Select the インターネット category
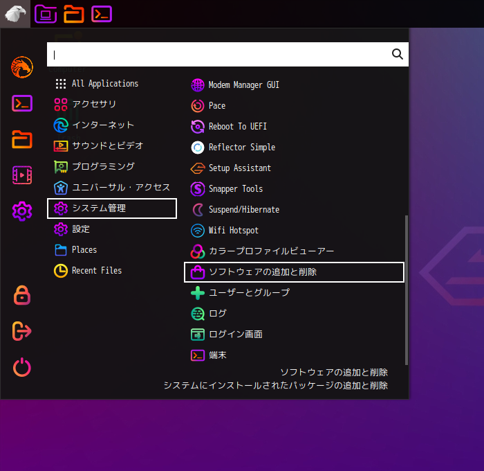This screenshot has width=484, height=471. pos(112,125)
